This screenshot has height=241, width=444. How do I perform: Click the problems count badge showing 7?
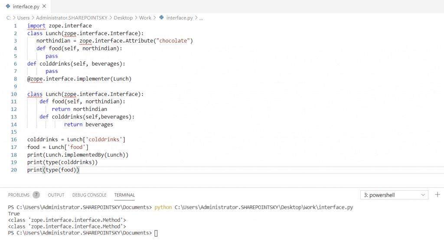[x=36, y=195]
